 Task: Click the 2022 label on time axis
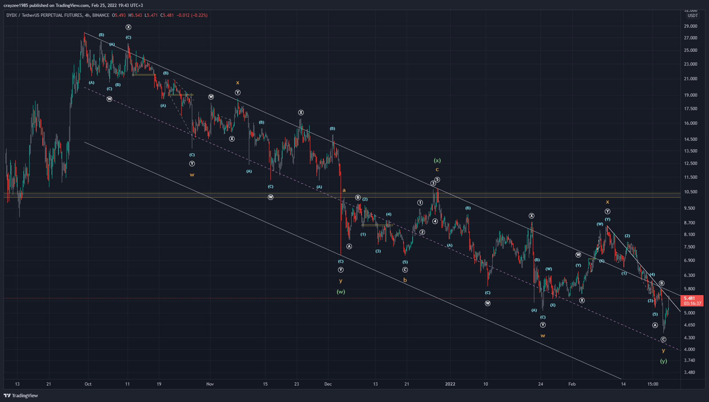pyautogui.click(x=450, y=384)
